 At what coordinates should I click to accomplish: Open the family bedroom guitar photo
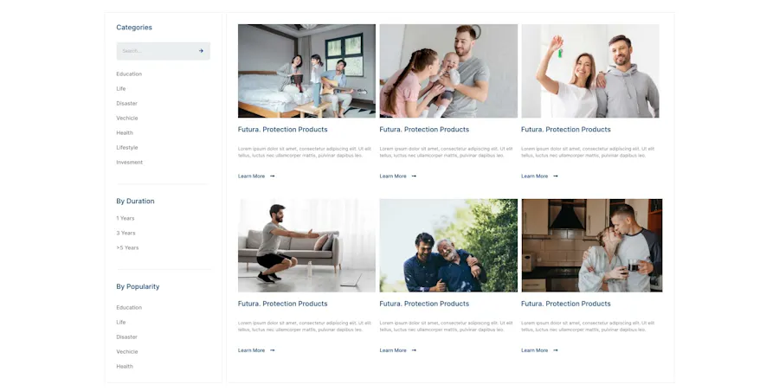tap(306, 71)
